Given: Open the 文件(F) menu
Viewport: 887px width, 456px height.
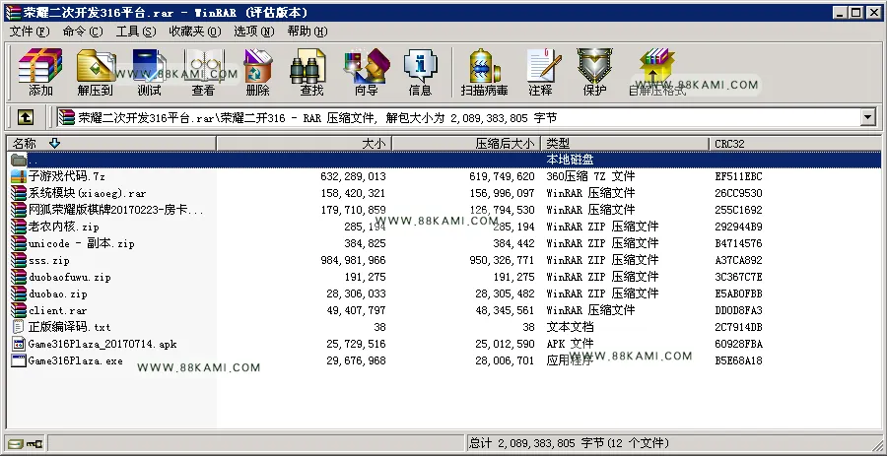Looking at the screenshot, I should click(30, 32).
